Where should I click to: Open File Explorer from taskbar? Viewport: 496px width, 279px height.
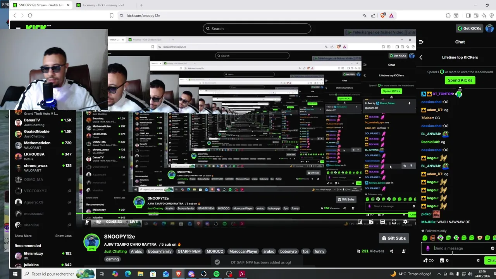point(140,274)
